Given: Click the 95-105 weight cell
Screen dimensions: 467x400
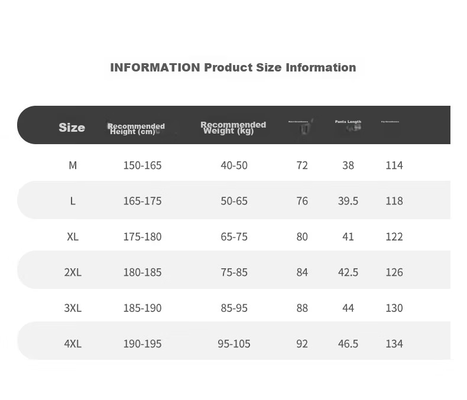Looking at the screenshot, I should click(234, 343).
